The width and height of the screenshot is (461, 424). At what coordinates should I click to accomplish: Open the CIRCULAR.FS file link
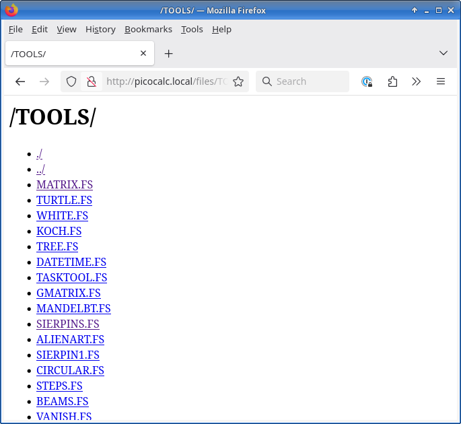[x=70, y=370]
